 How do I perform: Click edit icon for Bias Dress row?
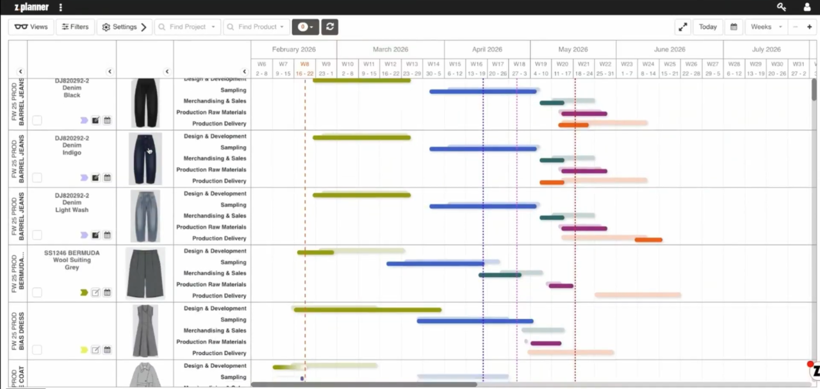click(x=95, y=350)
